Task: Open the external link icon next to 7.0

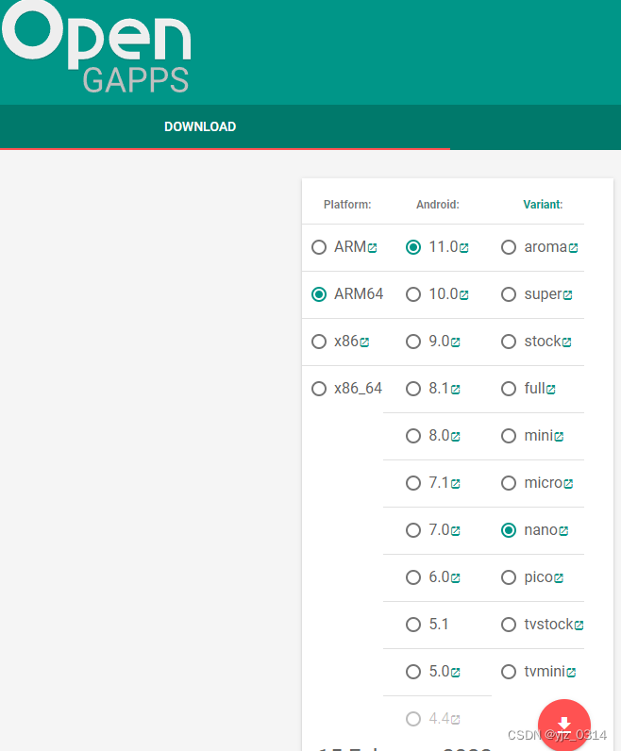Action: [x=456, y=531]
